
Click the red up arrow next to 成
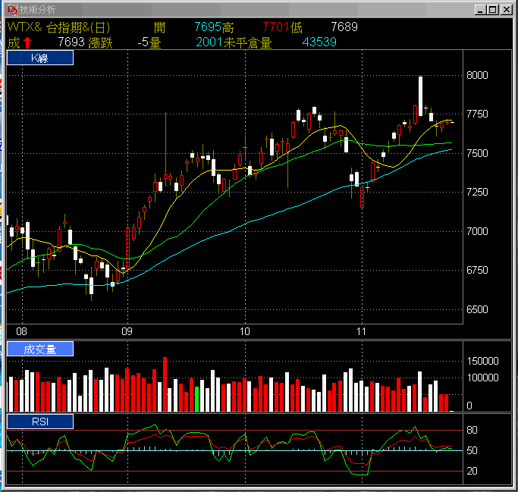click(27, 43)
